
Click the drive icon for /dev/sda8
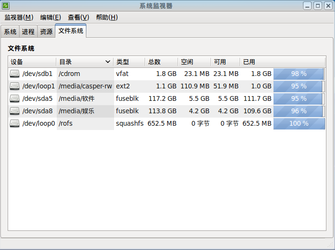pyautogui.click(x=14, y=111)
